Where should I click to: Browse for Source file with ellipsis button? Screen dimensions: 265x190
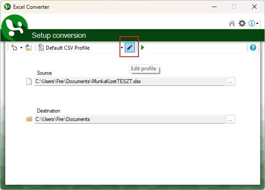pyautogui.click(x=230, y=81)
